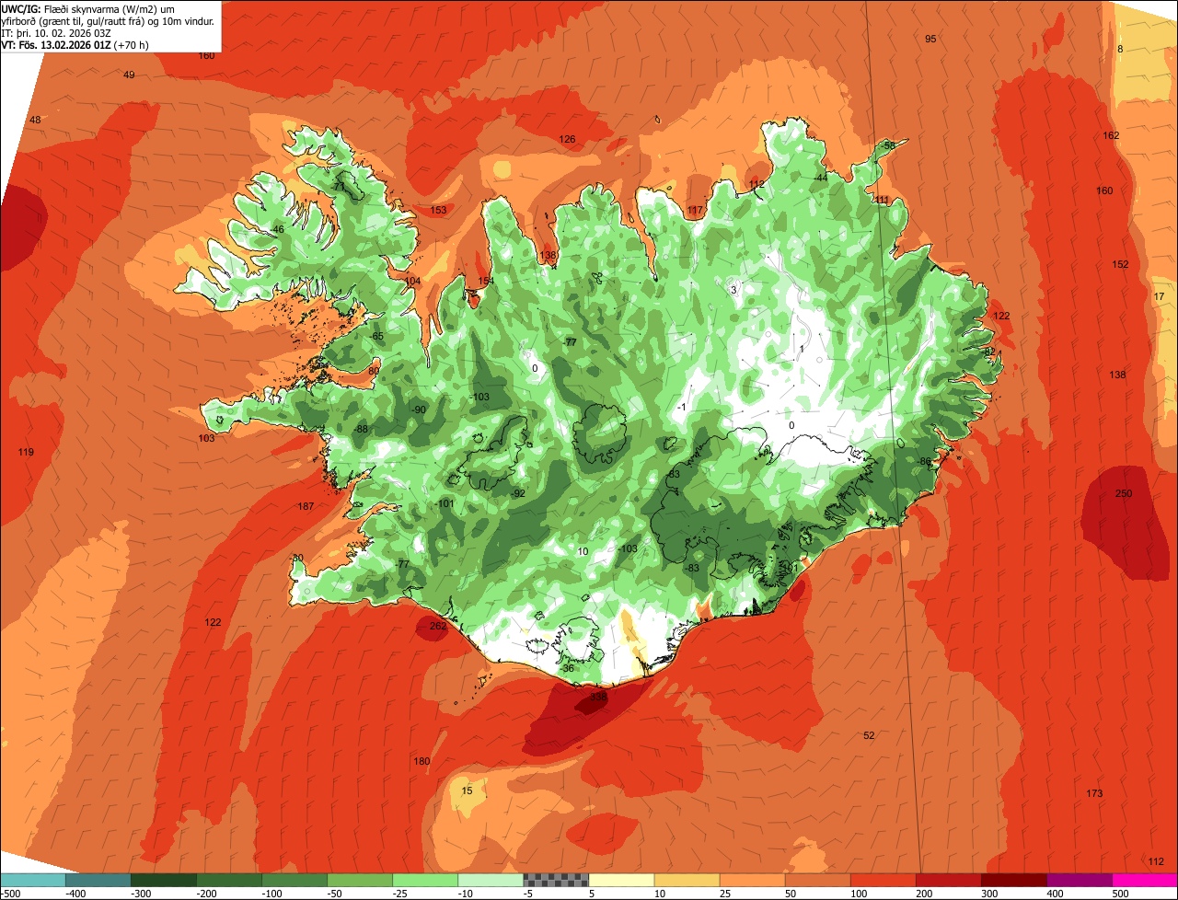This screenshot has width=1178, height=900.
Task: Select the pale yellow 5 to 10 legend swatch
Action: pos(620,879)
